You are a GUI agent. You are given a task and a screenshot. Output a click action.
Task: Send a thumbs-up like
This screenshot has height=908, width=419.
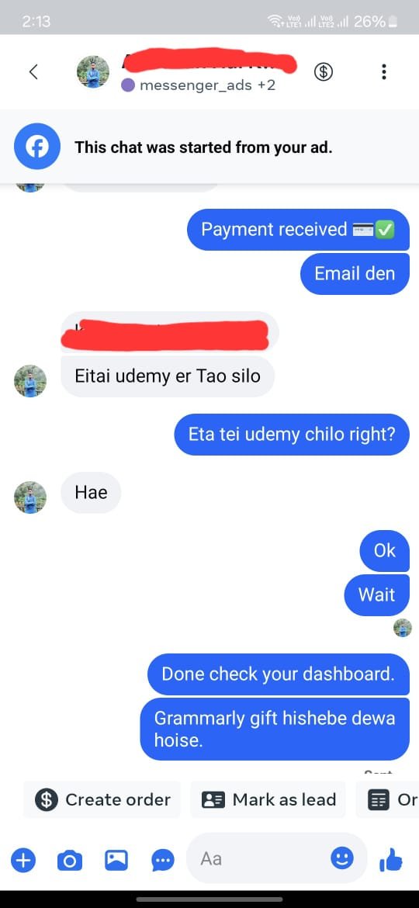391,860
